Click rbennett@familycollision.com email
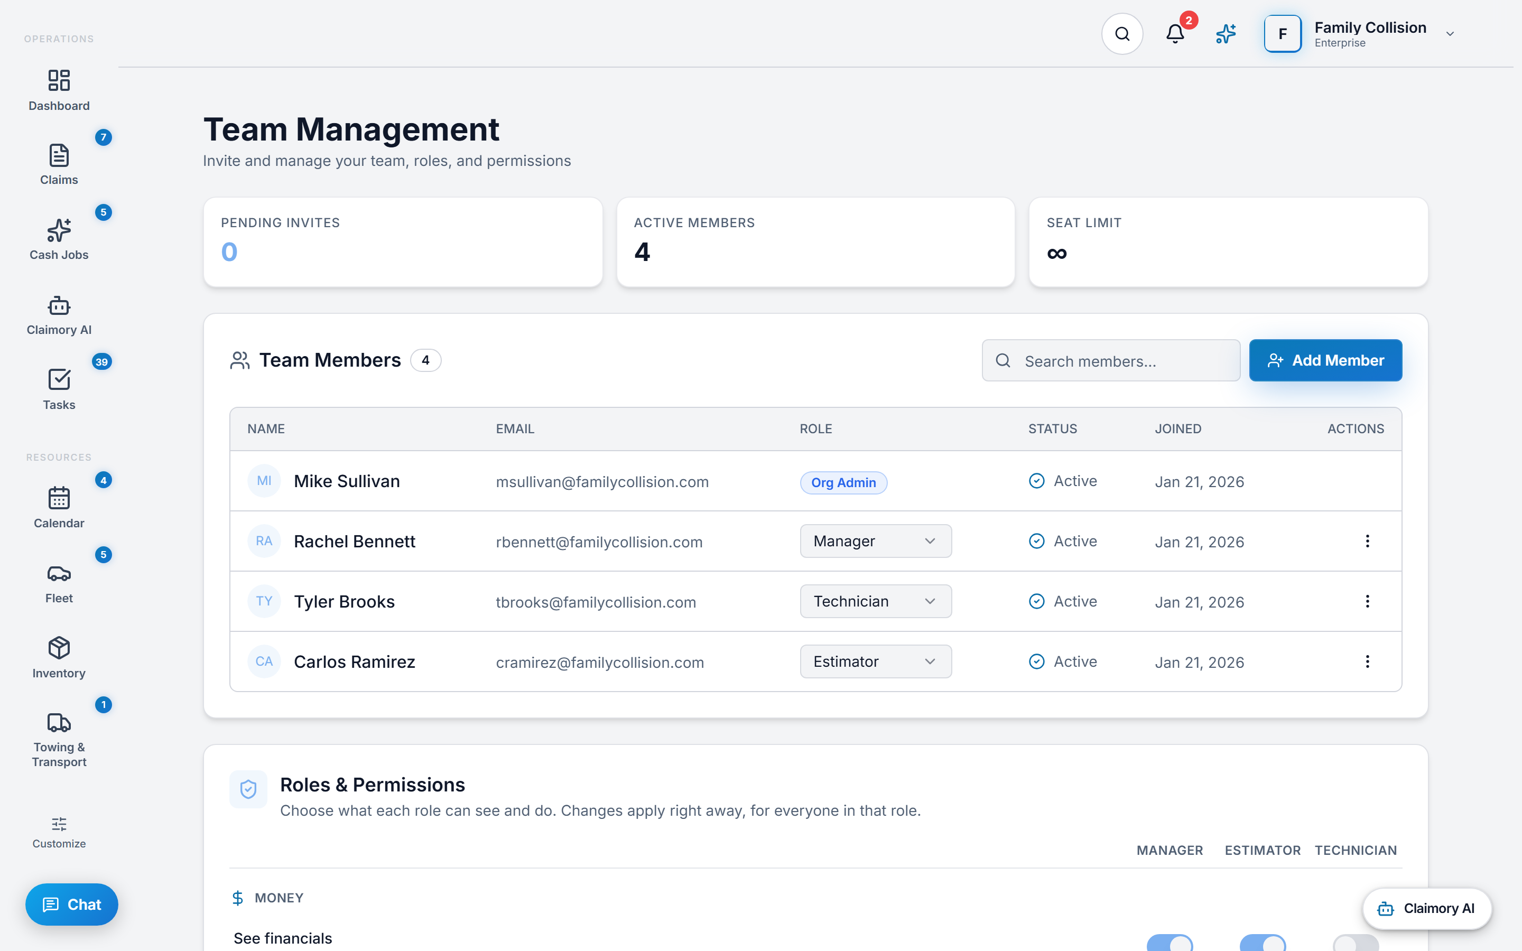Image resolution: width=1522 pixels, height=951 pixels. click(599, 542)
